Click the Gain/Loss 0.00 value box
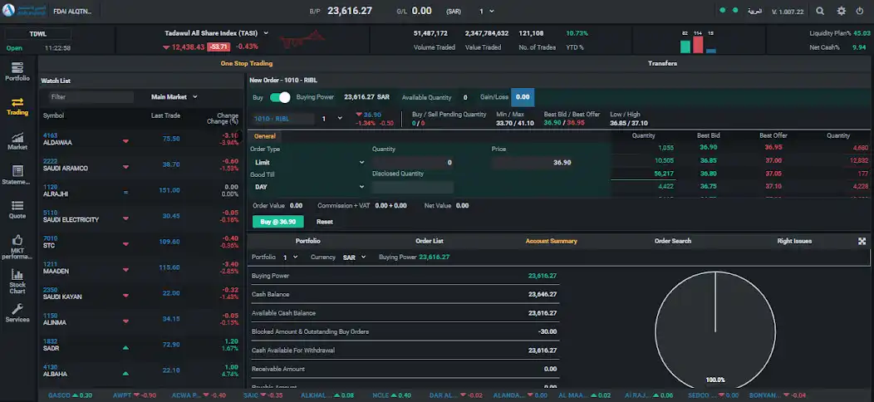 (523, 97)
